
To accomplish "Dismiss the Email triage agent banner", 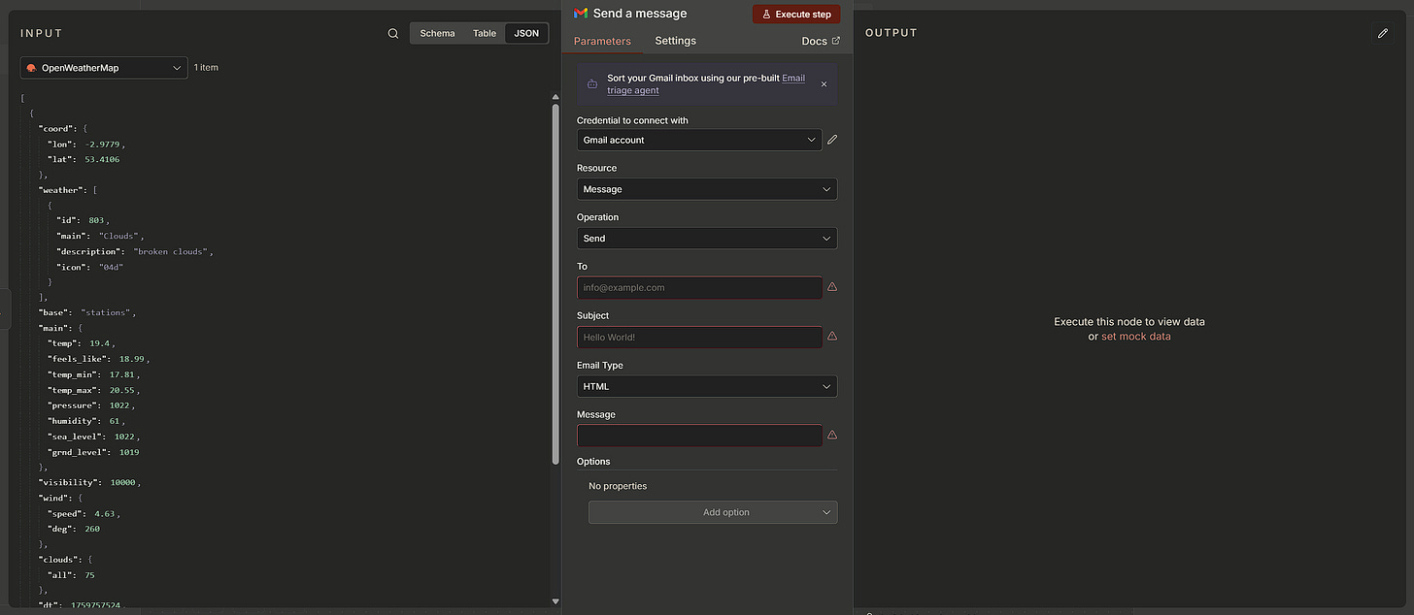I will click(x=824, y=84).
